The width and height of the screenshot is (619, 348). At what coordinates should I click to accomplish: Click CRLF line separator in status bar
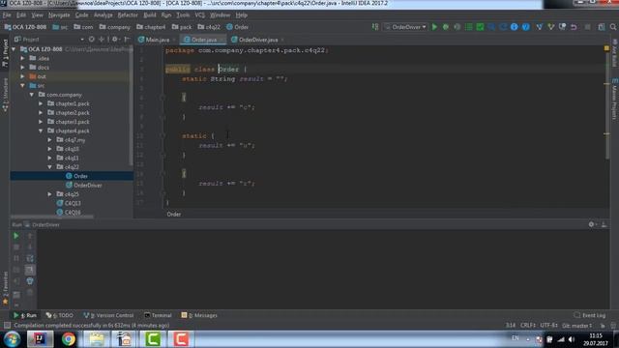point(528,326)
